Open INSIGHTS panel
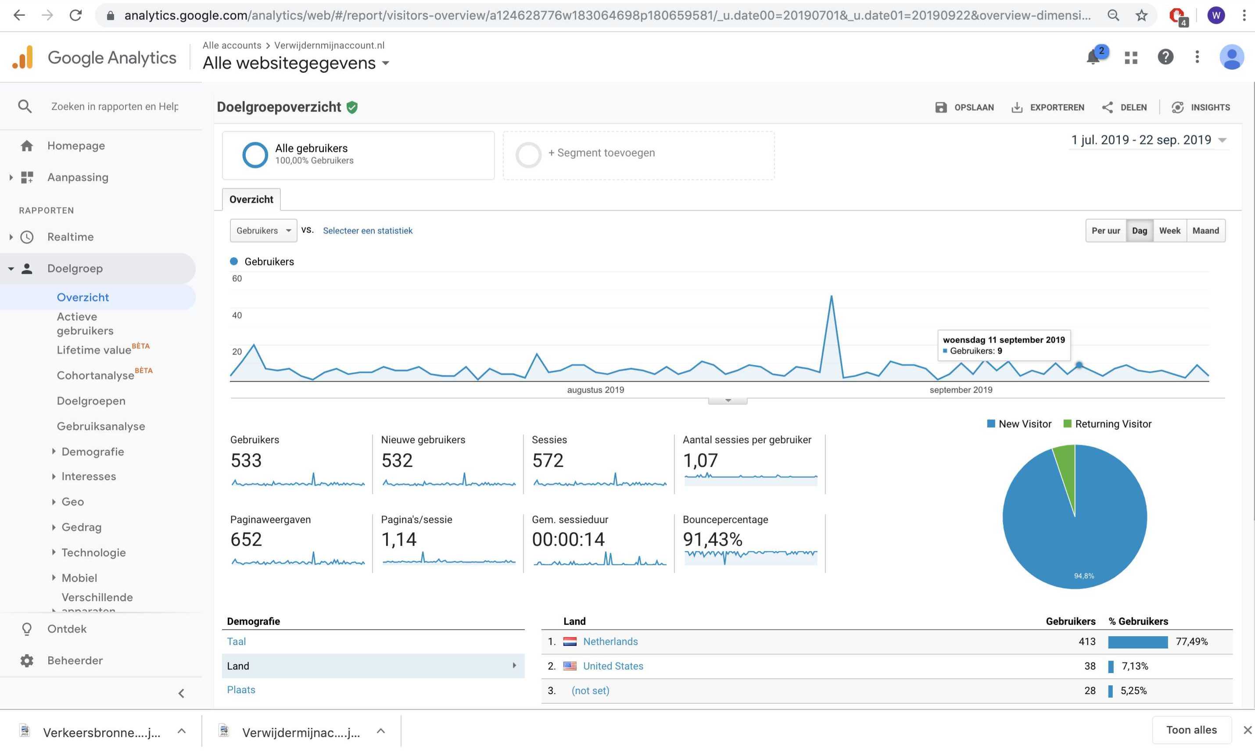This screenshot has height=752, width=1255. (x=1200, y=107)
